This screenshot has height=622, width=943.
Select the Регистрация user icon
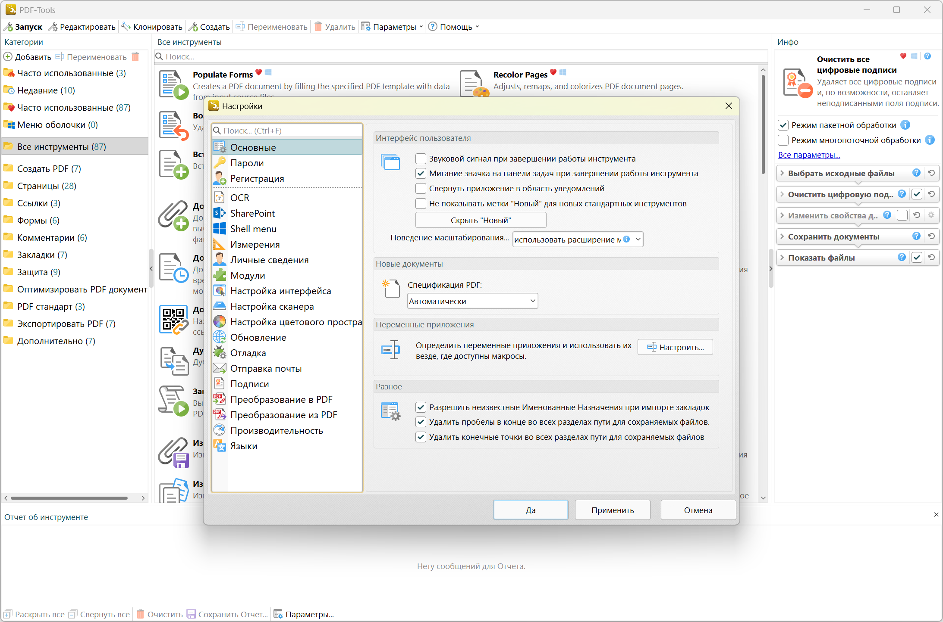[220, 178]
